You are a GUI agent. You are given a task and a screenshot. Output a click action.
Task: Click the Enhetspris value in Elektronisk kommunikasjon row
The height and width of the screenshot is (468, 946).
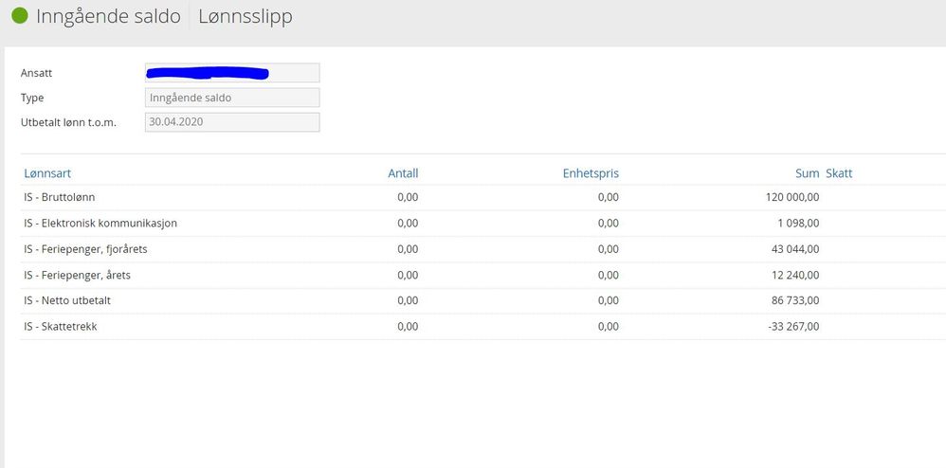click(x=609, y=224)
